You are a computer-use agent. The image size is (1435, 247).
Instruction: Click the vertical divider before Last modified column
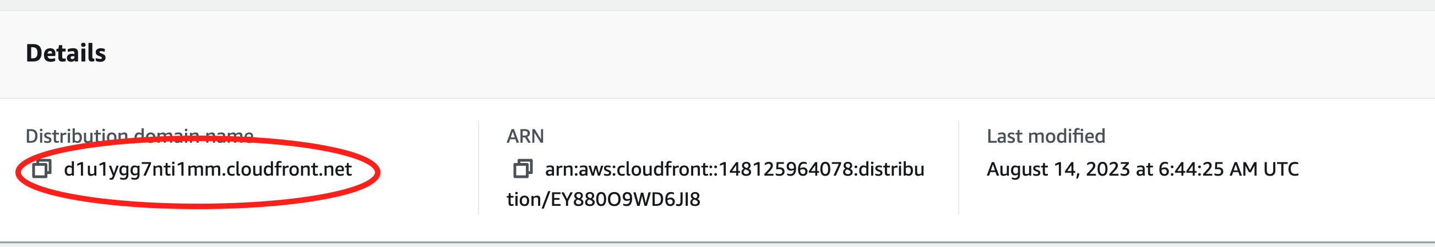pyautogui.click(x=959, y=167)
